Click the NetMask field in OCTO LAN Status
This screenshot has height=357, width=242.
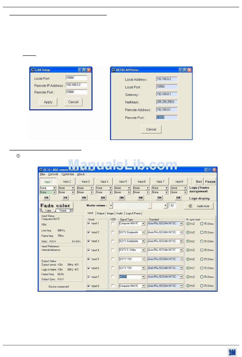[167, 102]
